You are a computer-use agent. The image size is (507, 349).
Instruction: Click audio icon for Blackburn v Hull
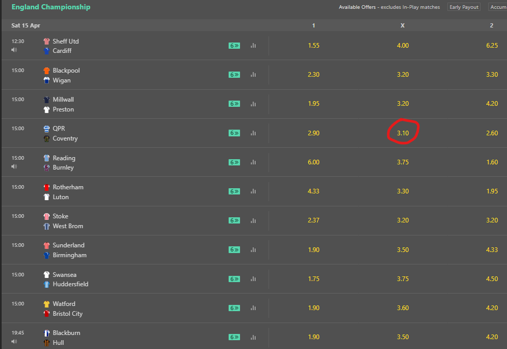pos(14,341)
